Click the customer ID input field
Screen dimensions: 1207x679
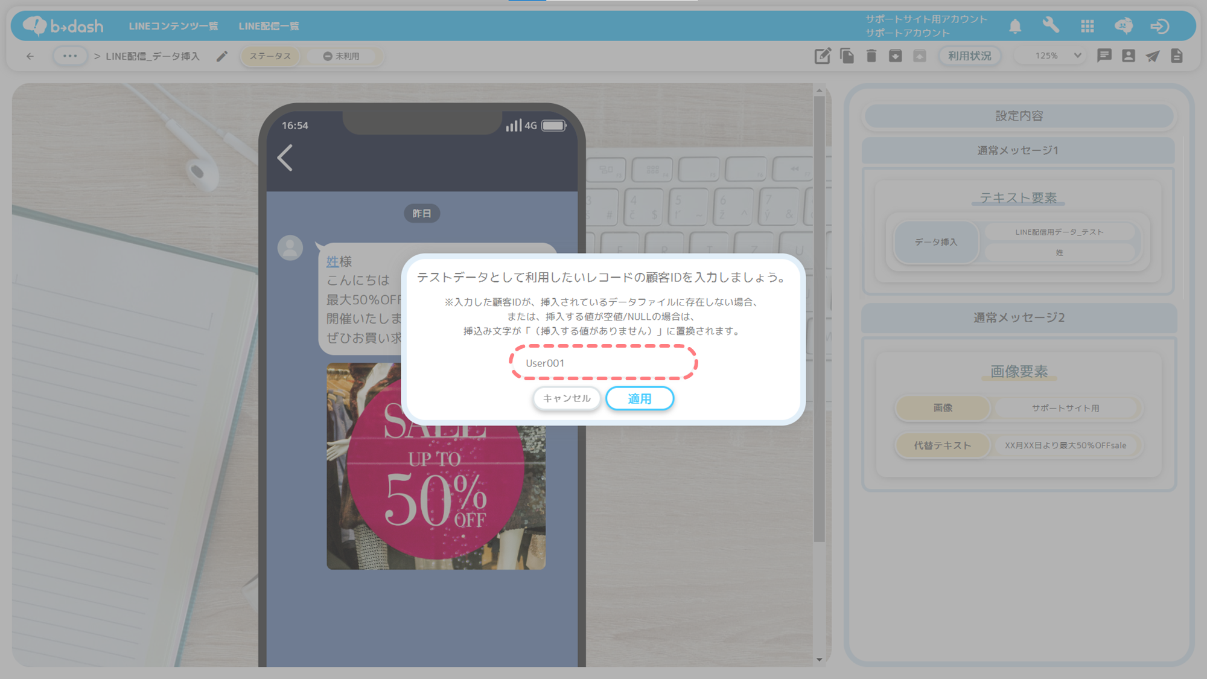point(603,363)
